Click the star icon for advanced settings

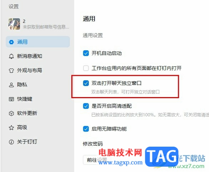(x=11, y=128)
